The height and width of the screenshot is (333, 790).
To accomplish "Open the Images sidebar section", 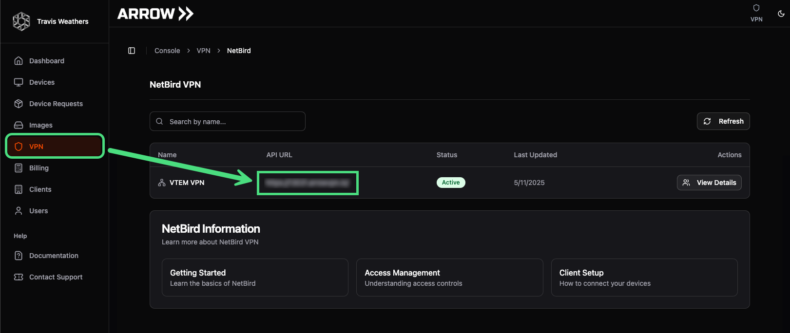I will tap(54, 125).
